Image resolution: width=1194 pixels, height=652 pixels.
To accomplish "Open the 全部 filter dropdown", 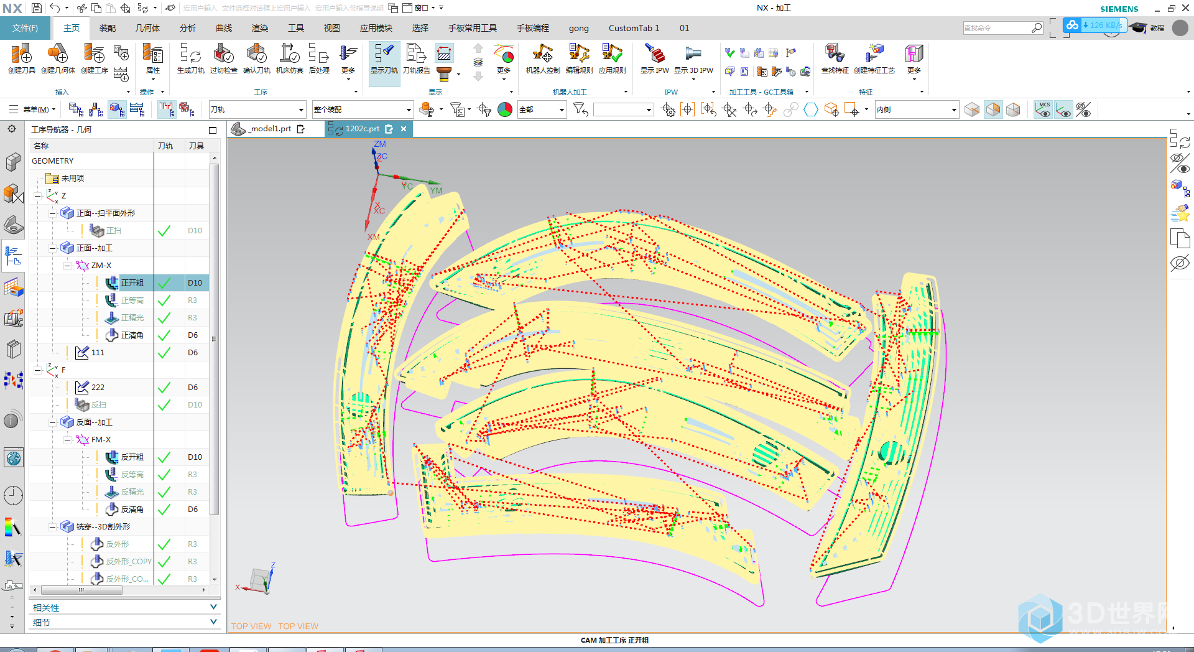I will pyautogui.click(x=542, y=109).
